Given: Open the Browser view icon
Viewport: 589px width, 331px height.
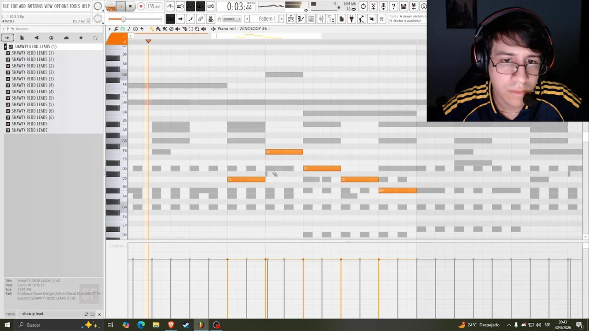Looking at the screenshot, I should 331,19.
